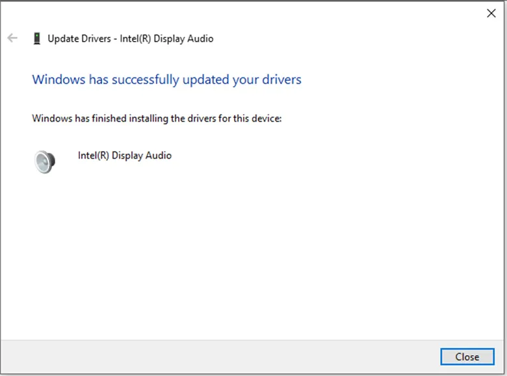Click the back arrow in the wizard header
507x376 pixels.
[12, 38]
